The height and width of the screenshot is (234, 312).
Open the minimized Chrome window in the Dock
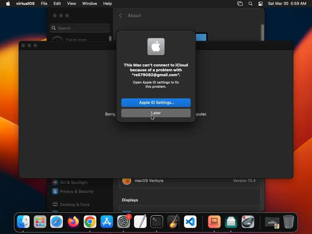point(272,222)
